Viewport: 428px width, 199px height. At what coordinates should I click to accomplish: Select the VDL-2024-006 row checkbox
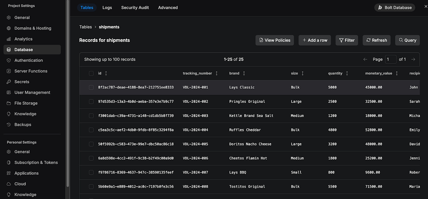[x=91, y=158]
